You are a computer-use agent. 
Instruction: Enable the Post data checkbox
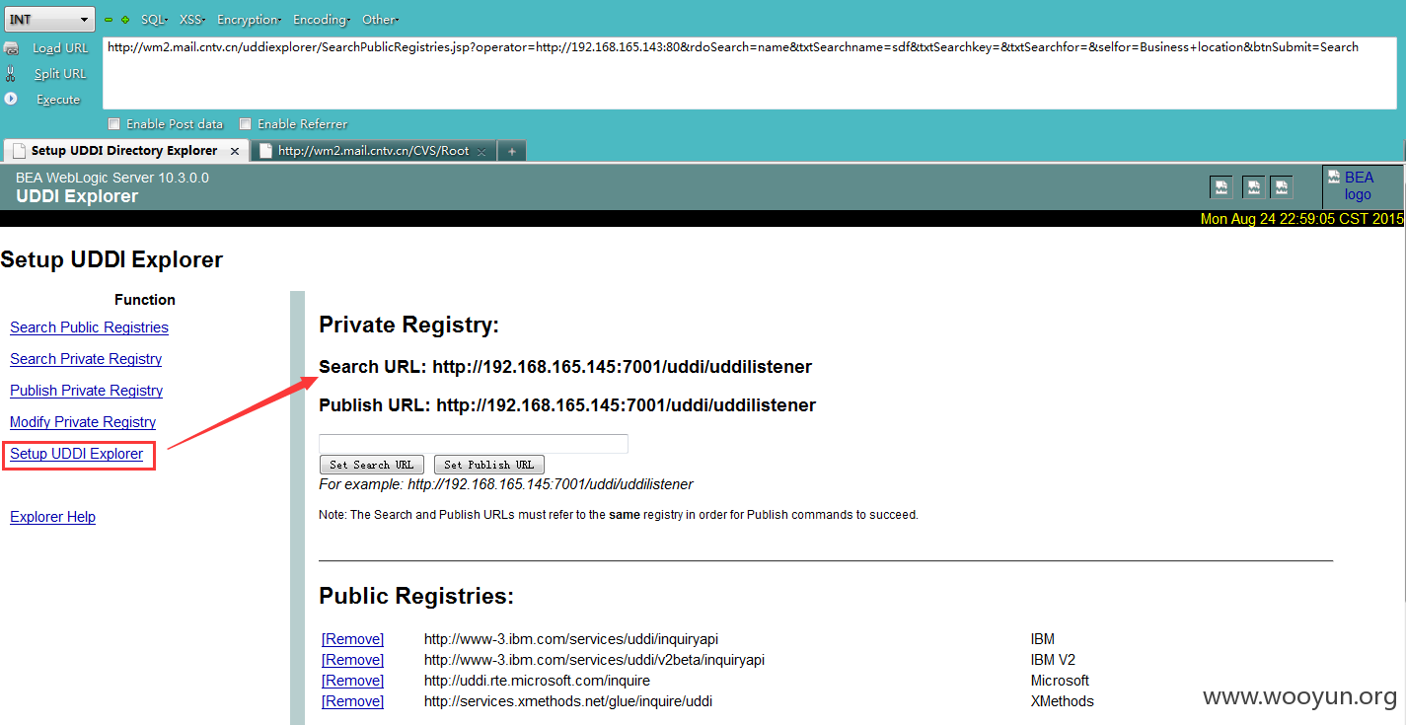point(114,124)
